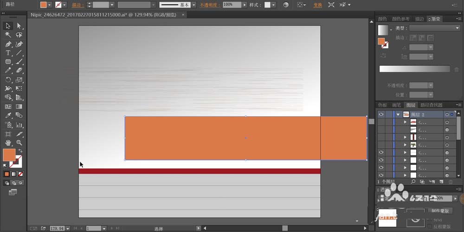Select the Rotate tool

tap(8, 80)
